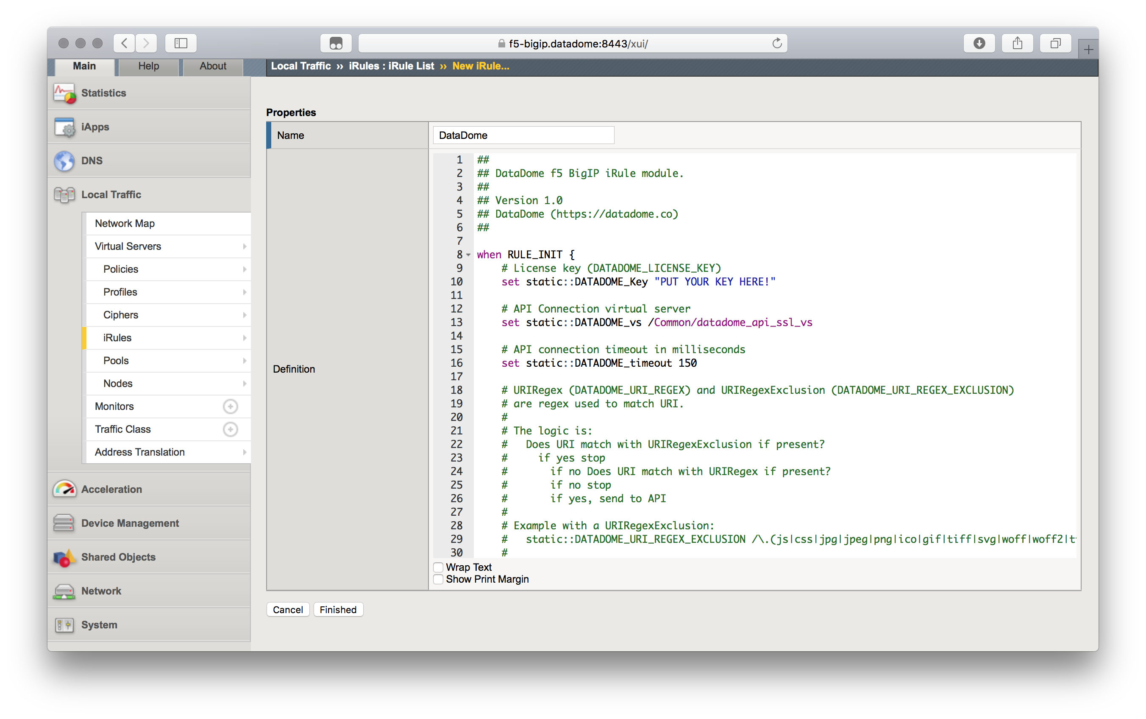1146x719 pixels.
Task: Enable the Show Print Margin checkbox
Action: point(438,579)
